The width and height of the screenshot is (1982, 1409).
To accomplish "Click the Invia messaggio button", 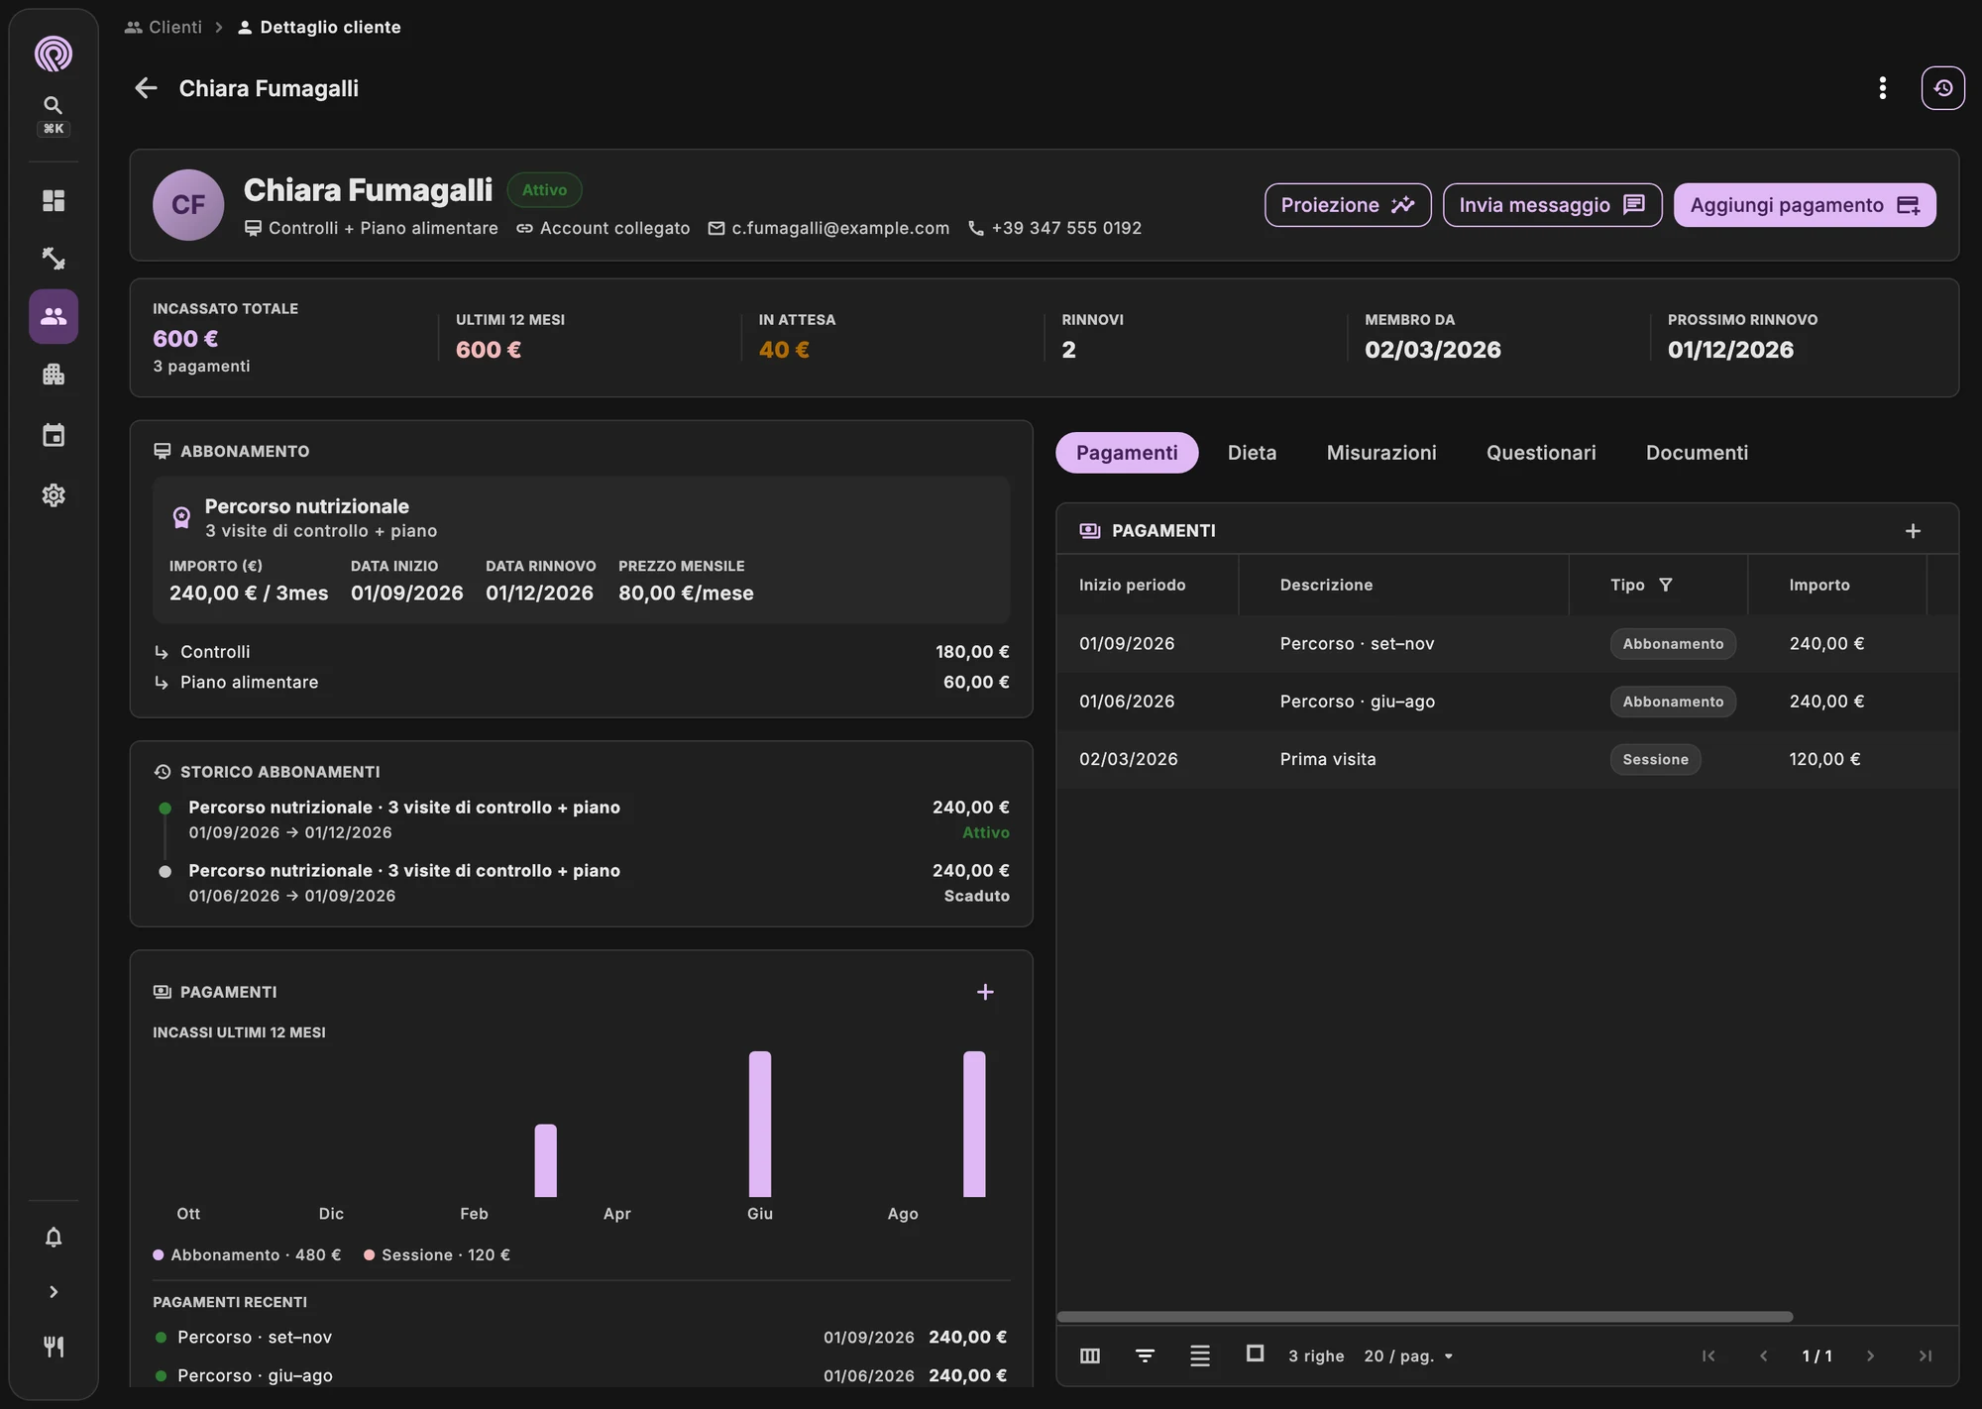I will tap(1552, 205).
